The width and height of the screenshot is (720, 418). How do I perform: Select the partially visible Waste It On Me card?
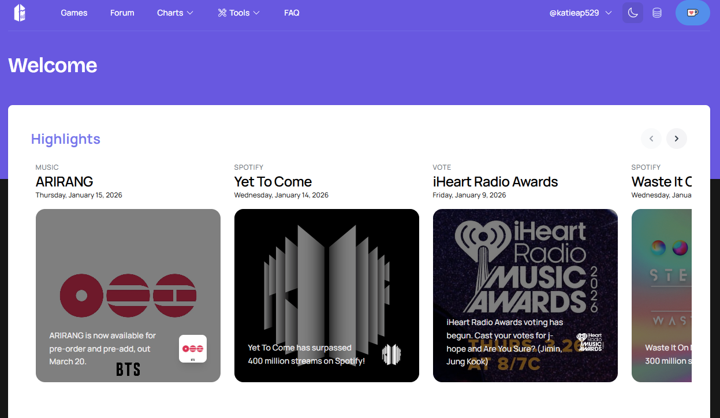[662, 296]
